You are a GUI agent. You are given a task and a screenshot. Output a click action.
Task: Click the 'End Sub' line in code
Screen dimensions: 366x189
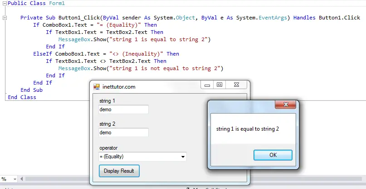coord(31,90)
